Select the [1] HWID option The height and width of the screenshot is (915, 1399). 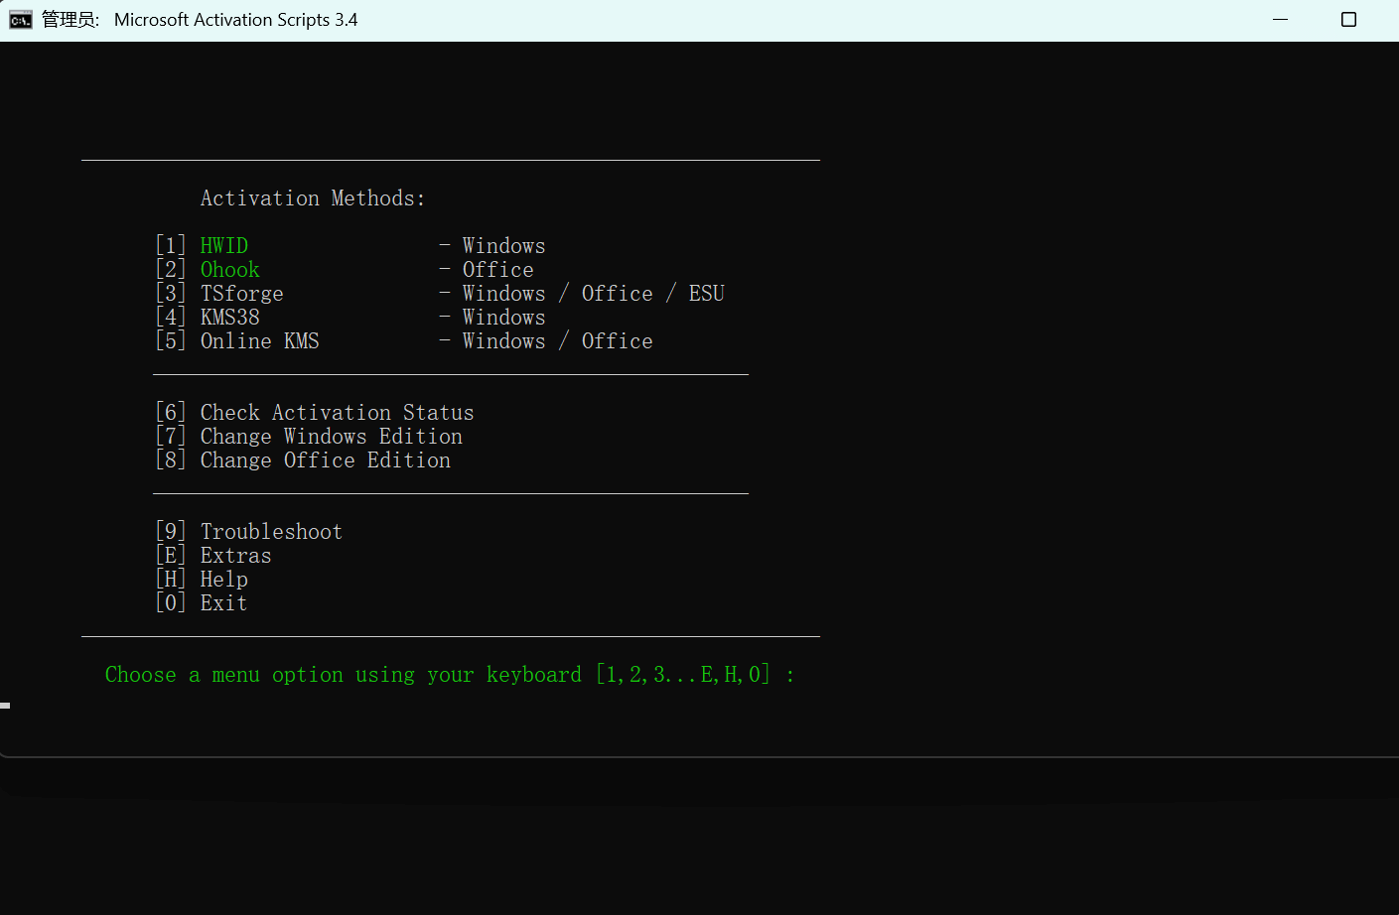203,245
